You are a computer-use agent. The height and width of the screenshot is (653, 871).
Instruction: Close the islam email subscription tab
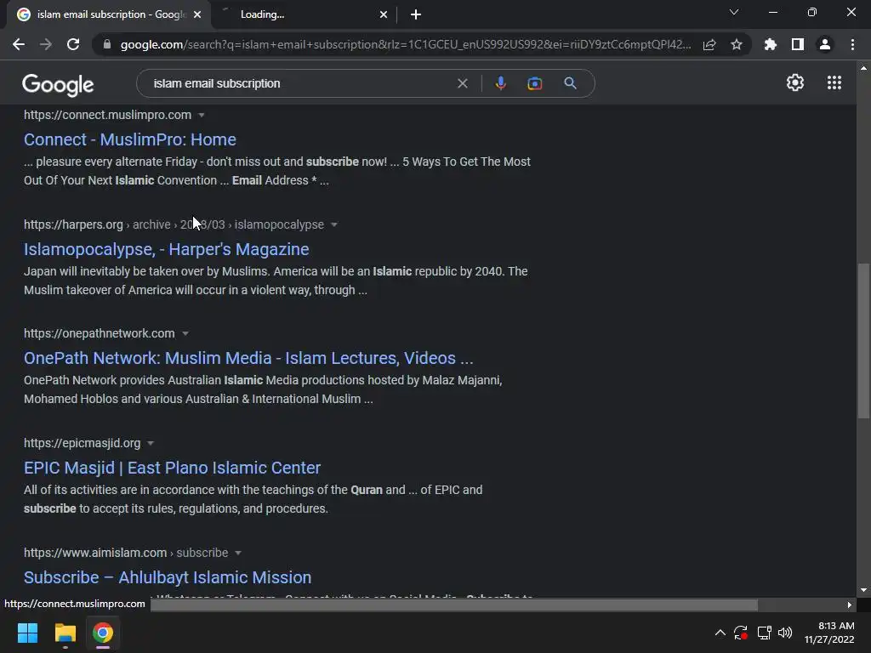(x=197, y=14)
